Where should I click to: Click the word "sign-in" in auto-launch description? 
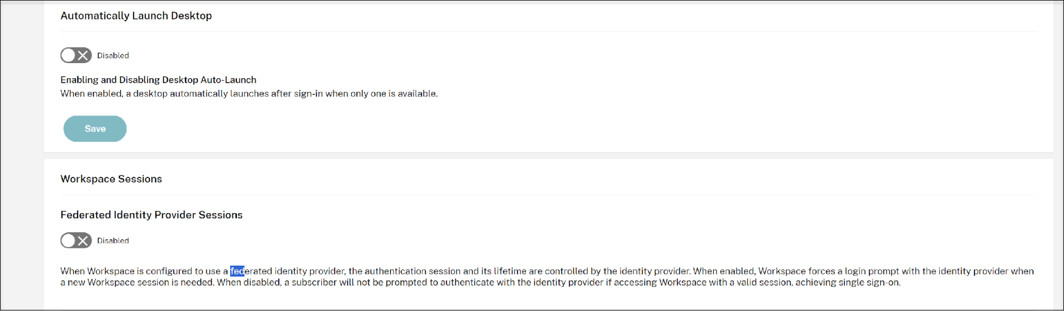pos(308,94)
